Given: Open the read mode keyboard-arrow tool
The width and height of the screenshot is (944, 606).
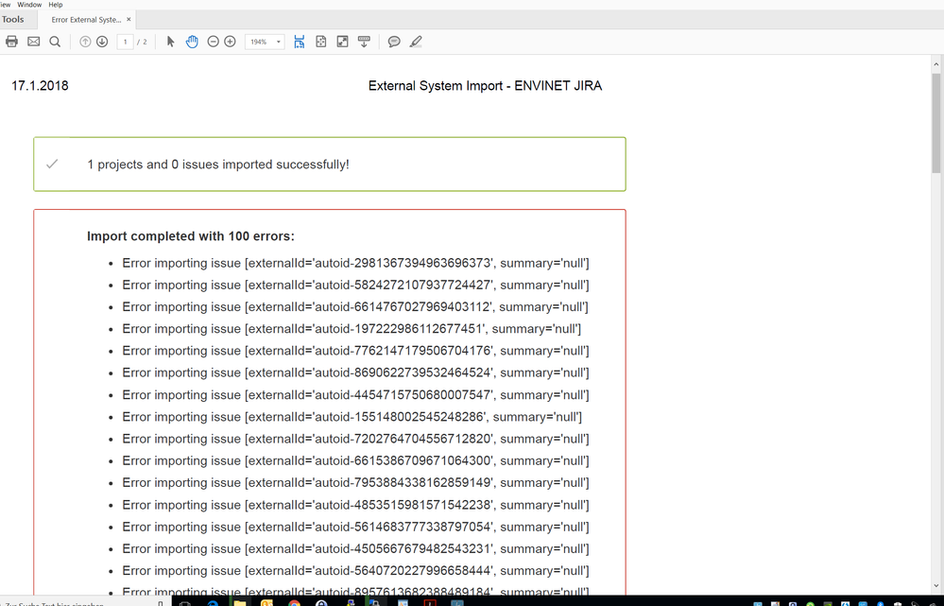Looking at the screenshot, I should tap(364, 42).
